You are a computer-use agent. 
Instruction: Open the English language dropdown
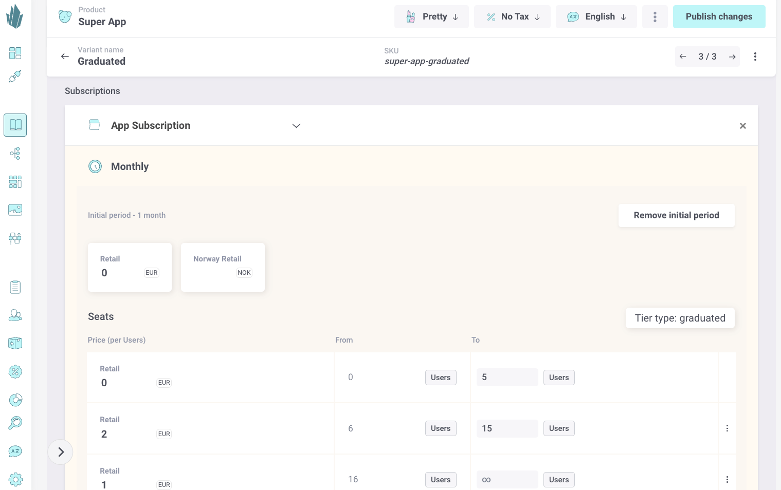pos(596,16)
